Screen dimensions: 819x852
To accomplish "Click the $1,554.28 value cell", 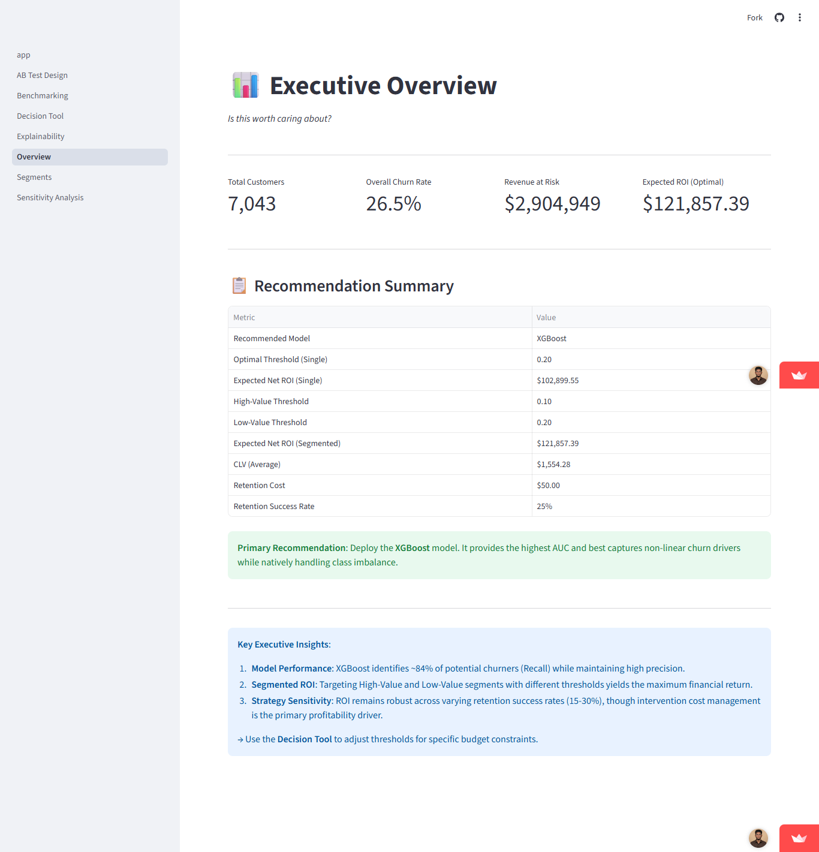I will tap(651, 464).
